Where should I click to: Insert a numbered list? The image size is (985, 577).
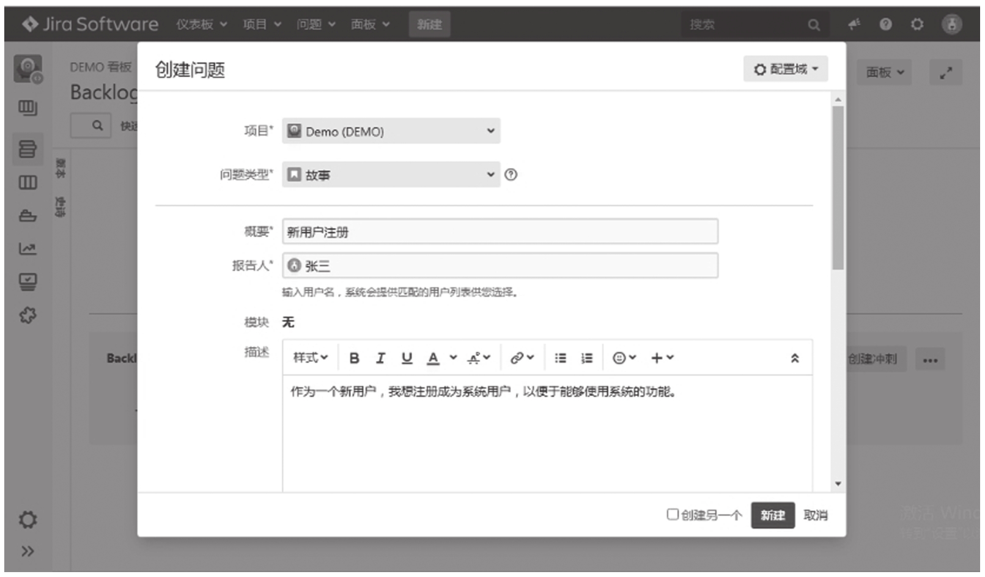[x=587, y=358]
